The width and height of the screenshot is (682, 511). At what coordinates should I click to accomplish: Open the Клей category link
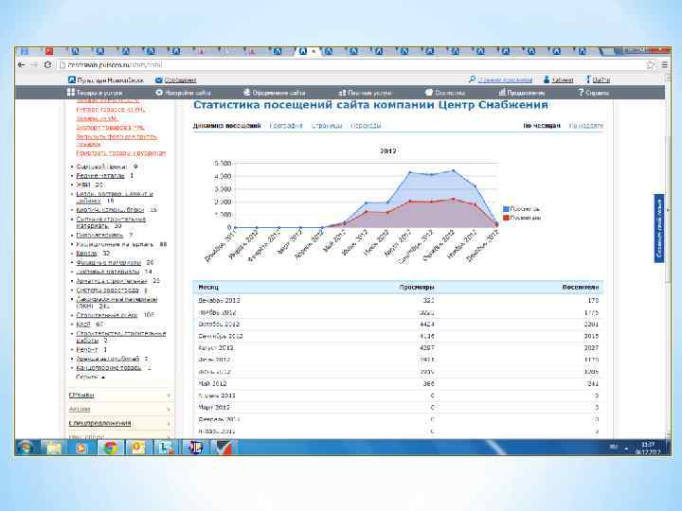[x=83, y=325]
